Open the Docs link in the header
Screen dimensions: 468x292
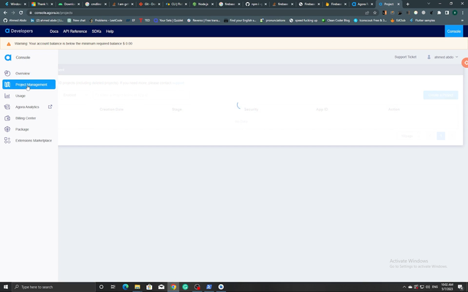(54, 31)
